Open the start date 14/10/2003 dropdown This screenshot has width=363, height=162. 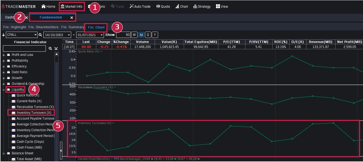(69, 35)
